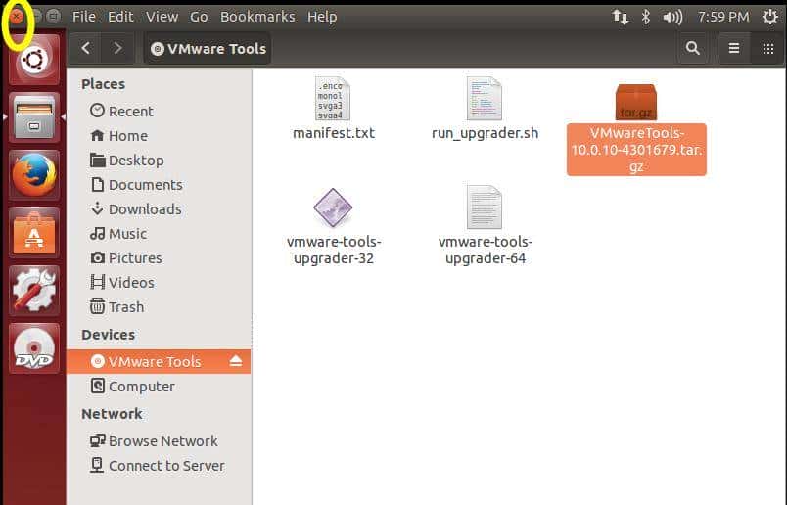
Task: Open the Edit menu
Action: pyautogui.click(x=120, y=17)
